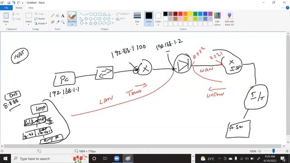The width and height of the screenshot is (290, 163).
Task: Pick the green color swatch
Action: 195,14
